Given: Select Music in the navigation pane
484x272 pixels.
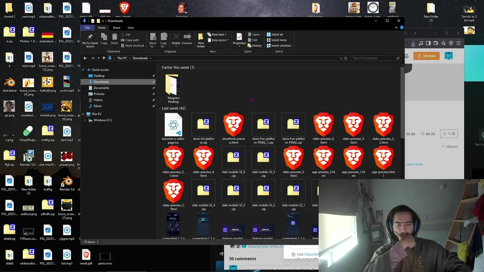Looking at the screenshot, I should [98, 106].
